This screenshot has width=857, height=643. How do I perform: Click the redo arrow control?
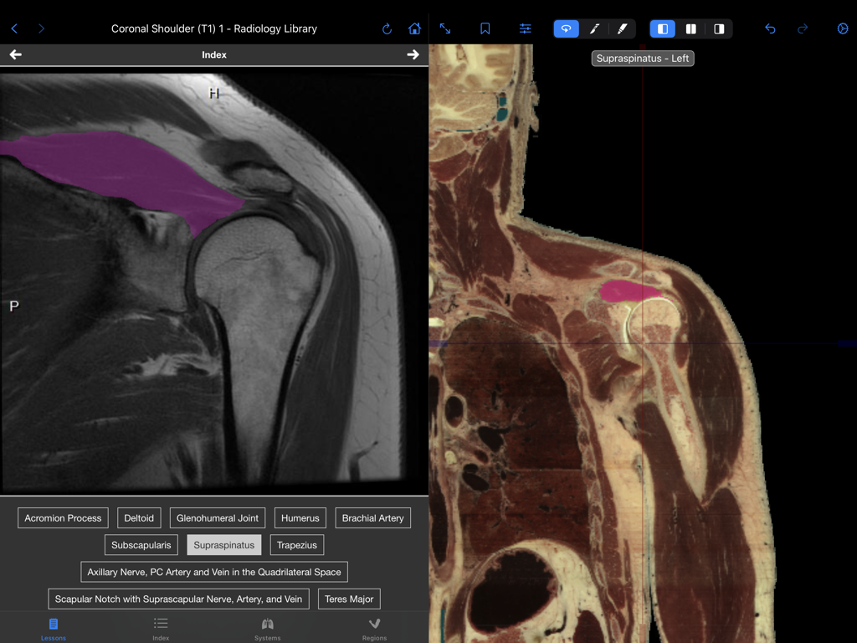(803, 28)
